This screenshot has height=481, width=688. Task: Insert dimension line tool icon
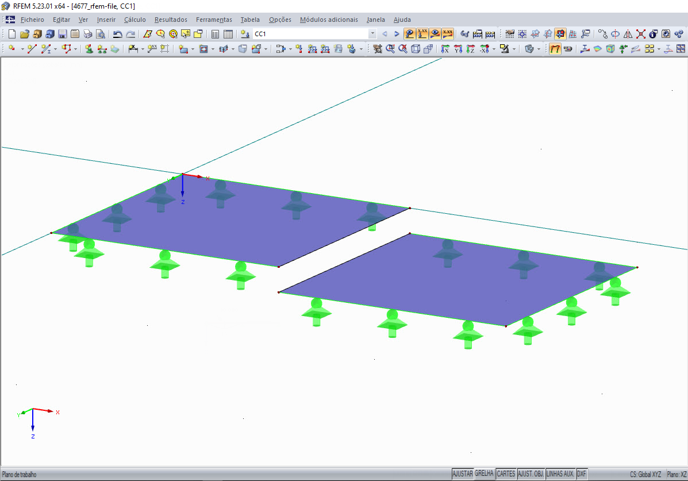(133, 49)
